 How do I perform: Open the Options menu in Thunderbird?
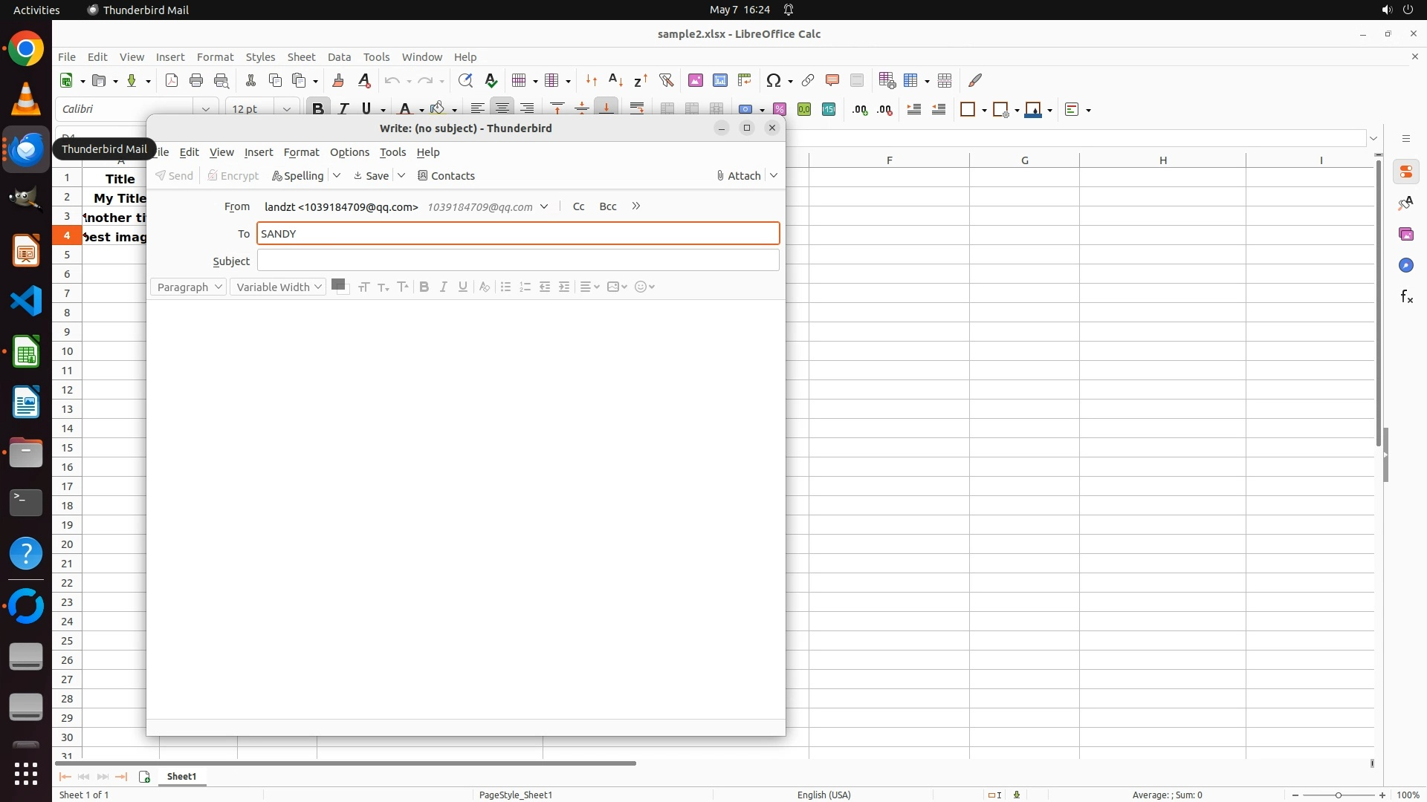(x=349, y=152)
